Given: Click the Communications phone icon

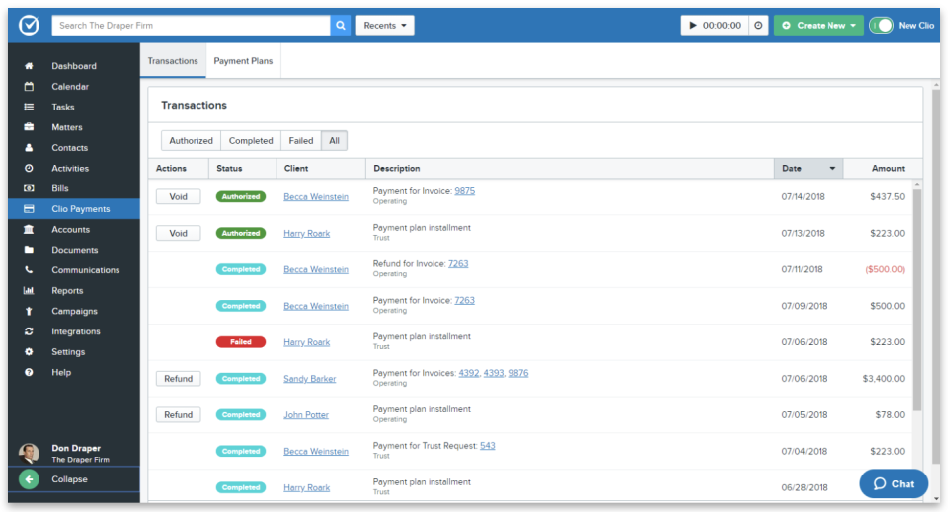Looking at the screenshot, I should [29, 270].
